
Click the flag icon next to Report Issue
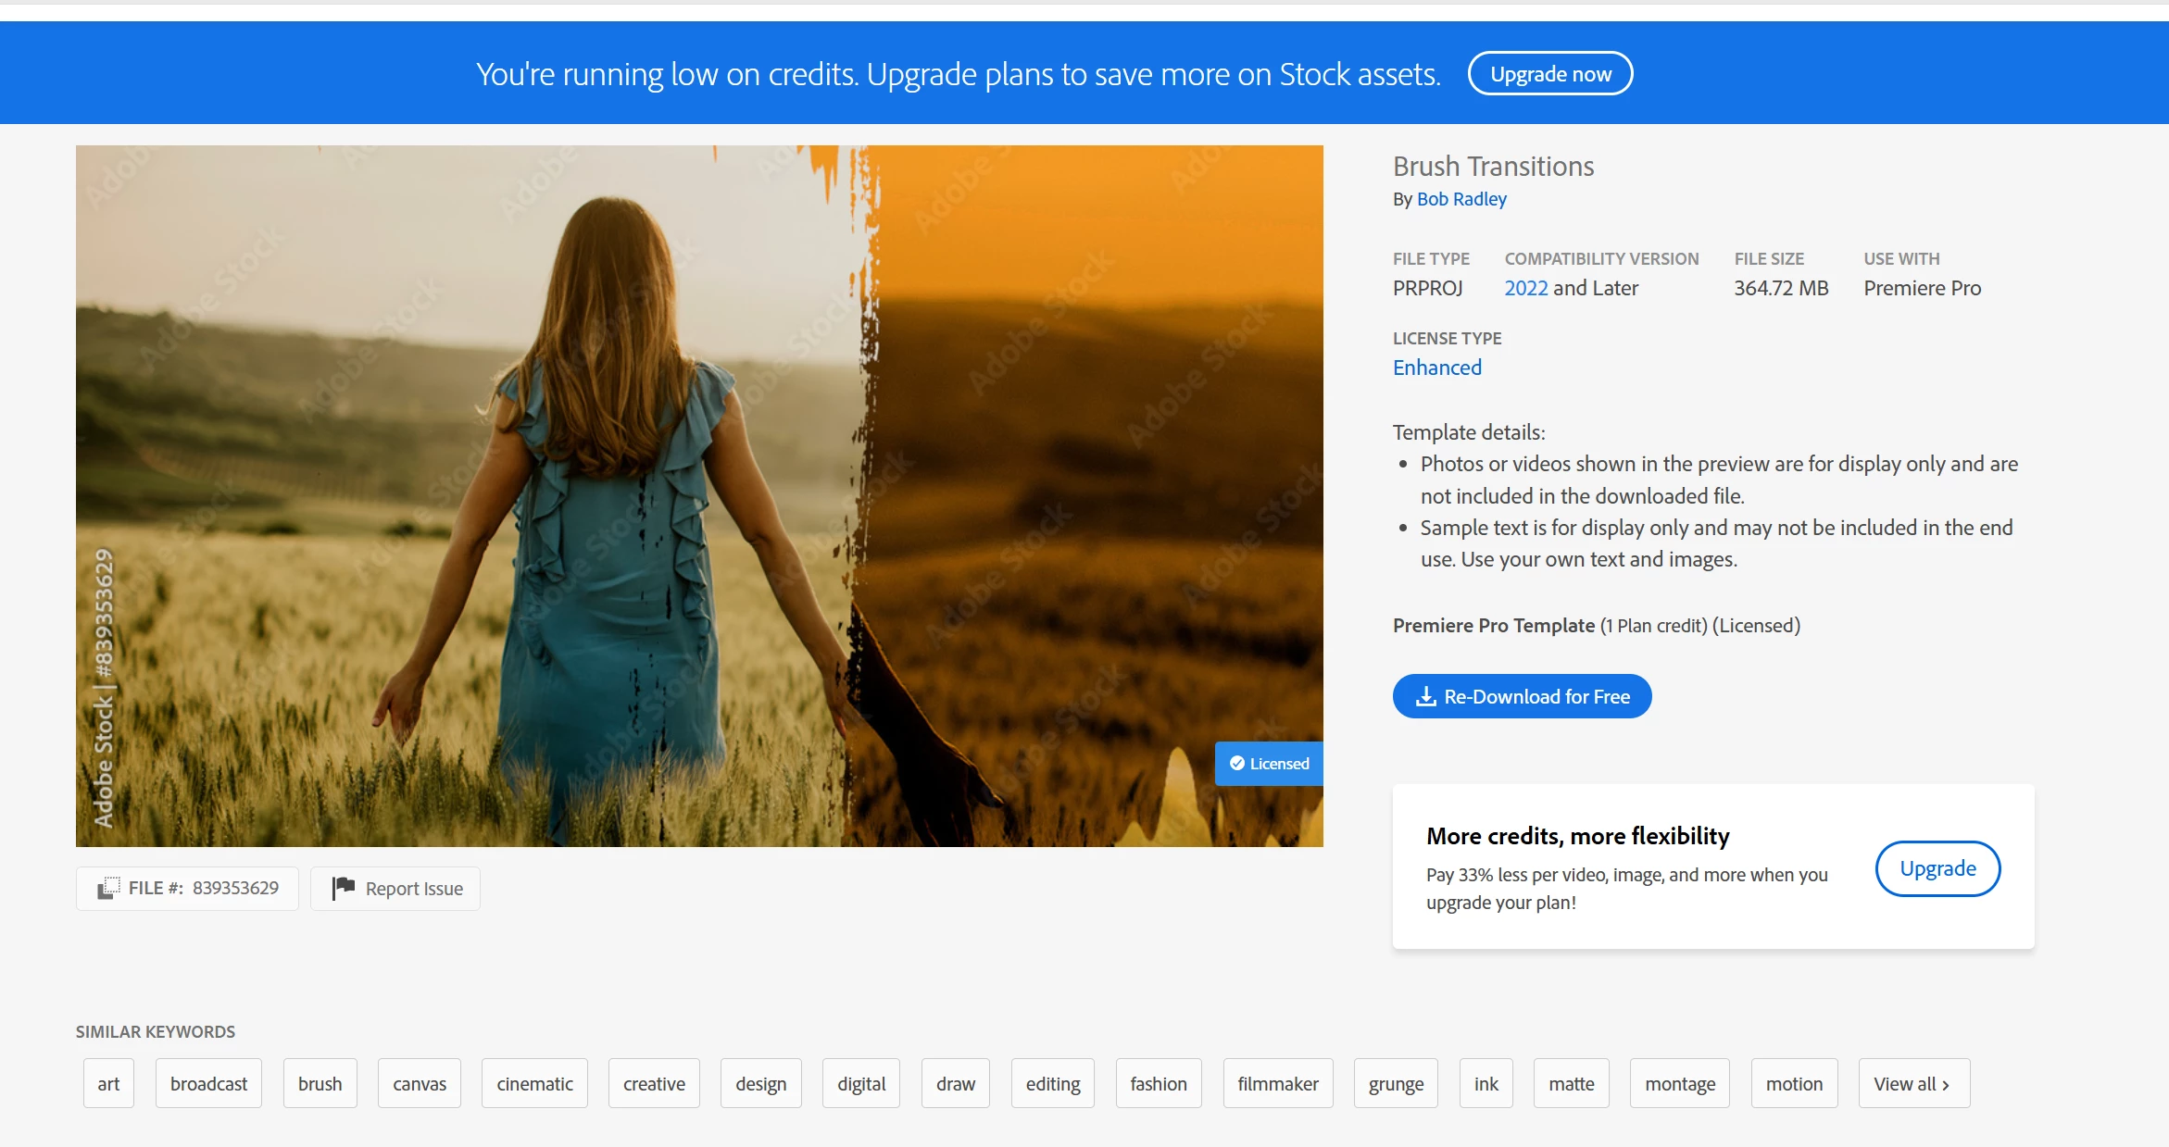click(344, 888)
